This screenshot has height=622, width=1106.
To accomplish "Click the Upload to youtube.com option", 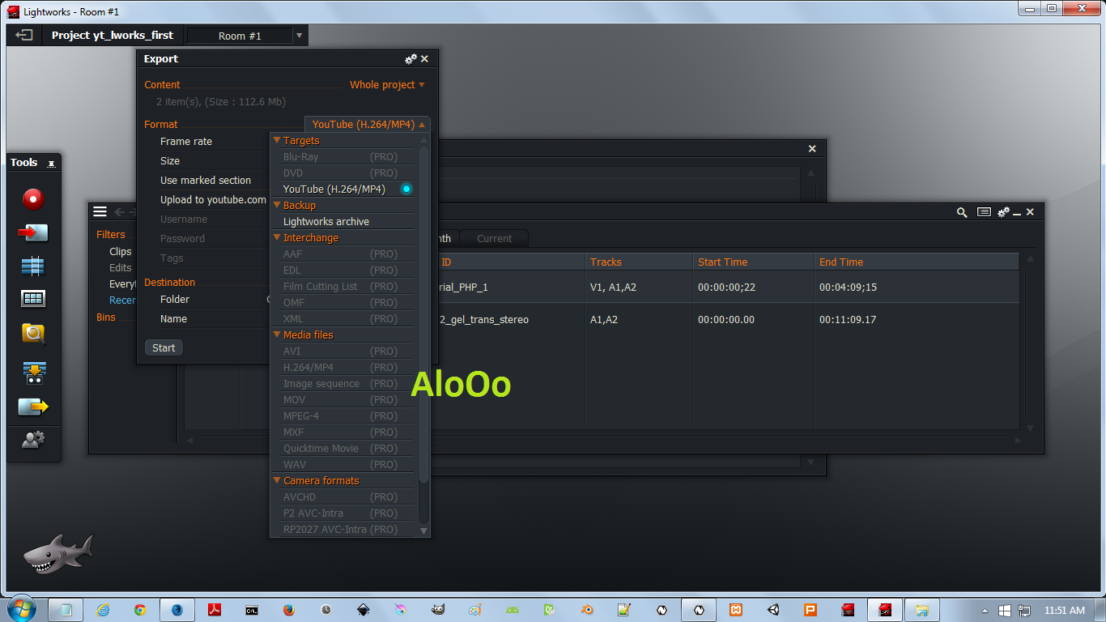I will [213, 199].
